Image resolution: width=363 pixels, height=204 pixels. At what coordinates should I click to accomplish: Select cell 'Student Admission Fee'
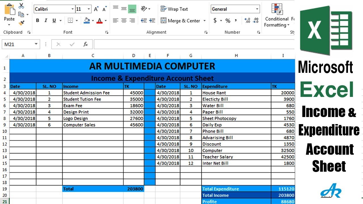pos(93,93)
